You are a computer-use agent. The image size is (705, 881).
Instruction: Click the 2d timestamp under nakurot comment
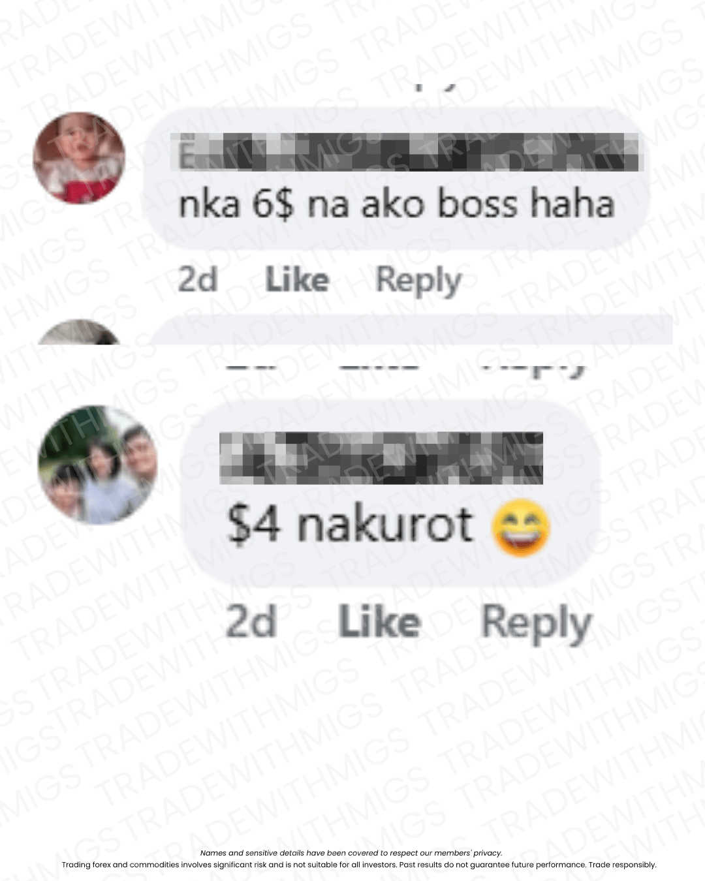tap(251, 622)
